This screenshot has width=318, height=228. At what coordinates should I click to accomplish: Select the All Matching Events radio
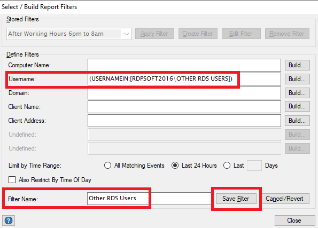pyautogui.click(x=107, y=166)
